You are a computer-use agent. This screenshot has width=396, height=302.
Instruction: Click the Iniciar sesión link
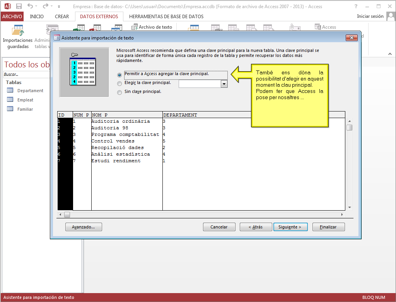370,16
